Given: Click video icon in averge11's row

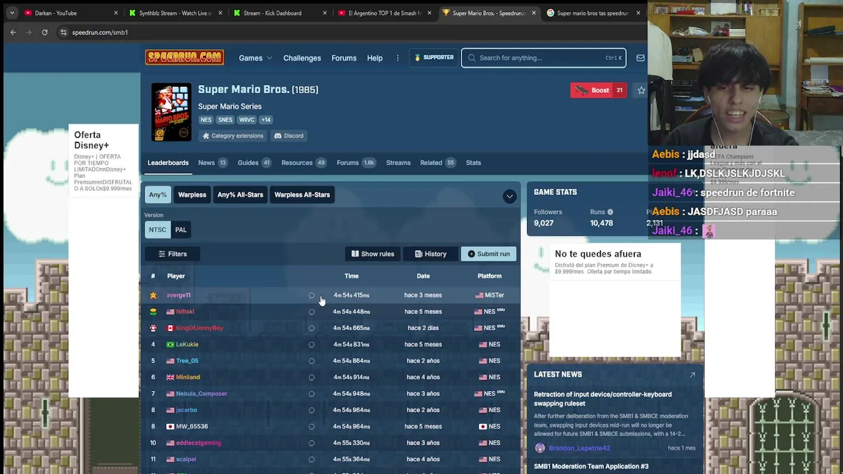Looking at the screenshot, I should click(312, 296).
